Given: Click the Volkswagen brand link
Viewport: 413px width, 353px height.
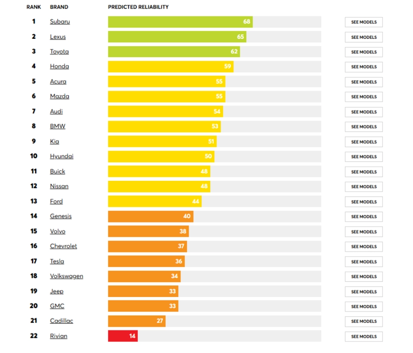Looking at the screenshot, I should pyautogui.click(x=66, y=276).
